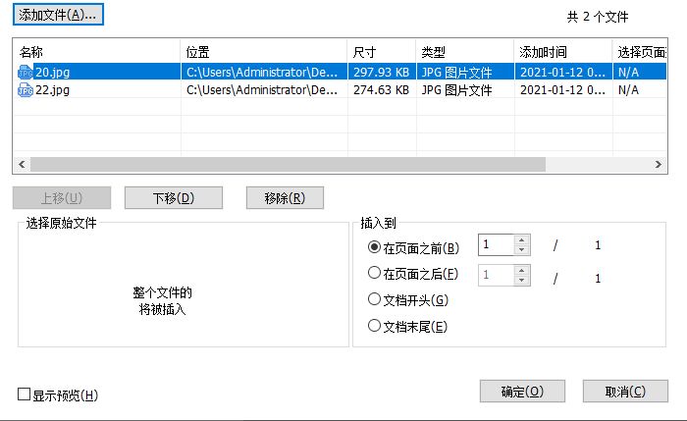Click JPG 图片文件 type in 22.jpg row
This screenshot has height=421, width=687.
(456, 90)
